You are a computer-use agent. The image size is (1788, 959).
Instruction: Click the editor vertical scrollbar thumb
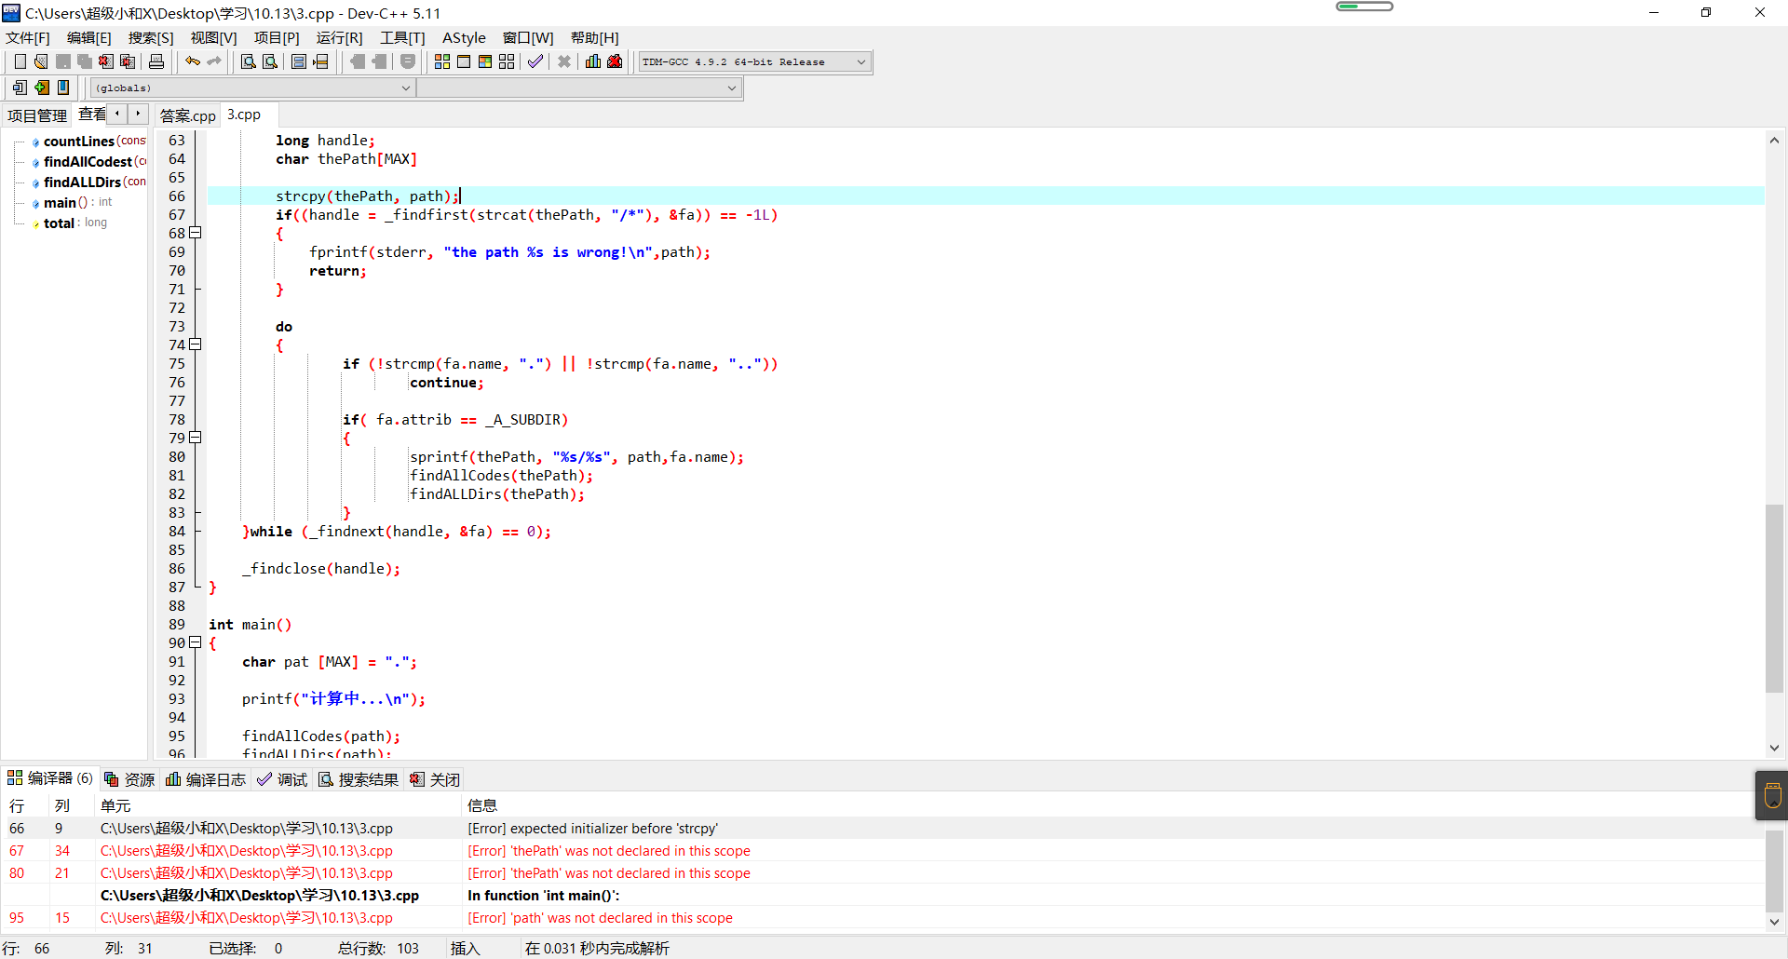(x=1774, y=598)
